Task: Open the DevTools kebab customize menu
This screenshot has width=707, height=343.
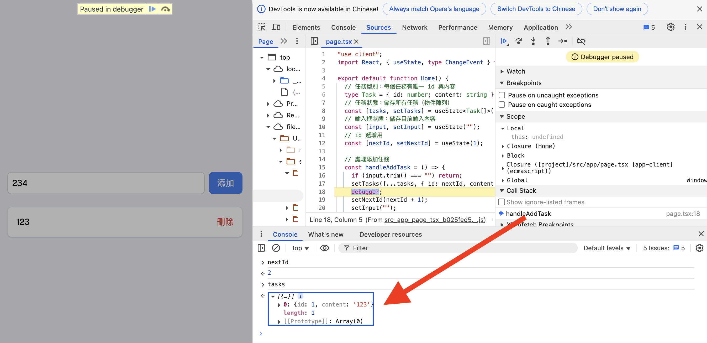Action: (685, 27)
